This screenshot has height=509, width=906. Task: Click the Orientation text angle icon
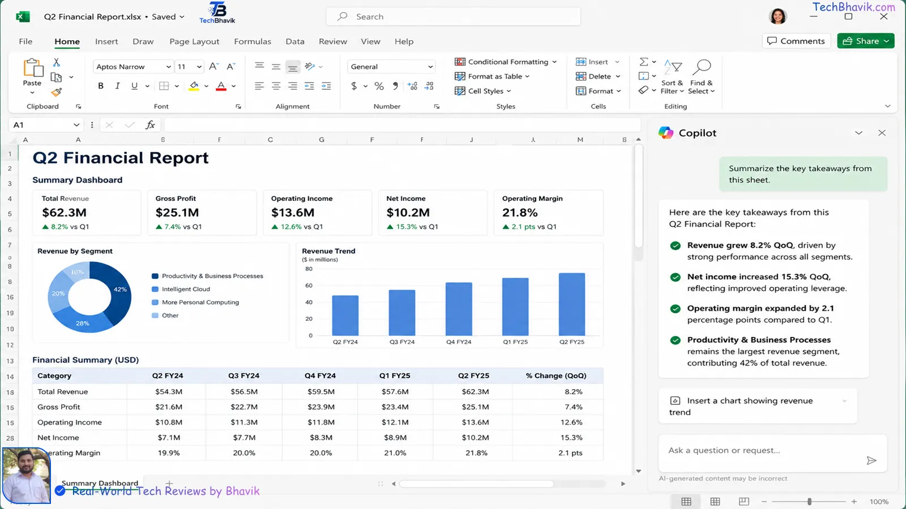(x=310, y=67)
